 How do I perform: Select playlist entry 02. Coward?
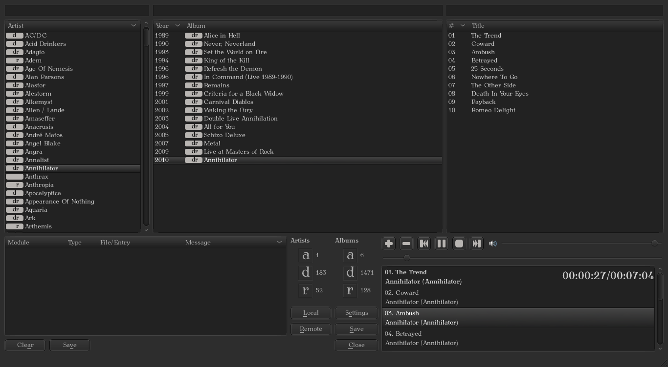click(x=518, y=297)
